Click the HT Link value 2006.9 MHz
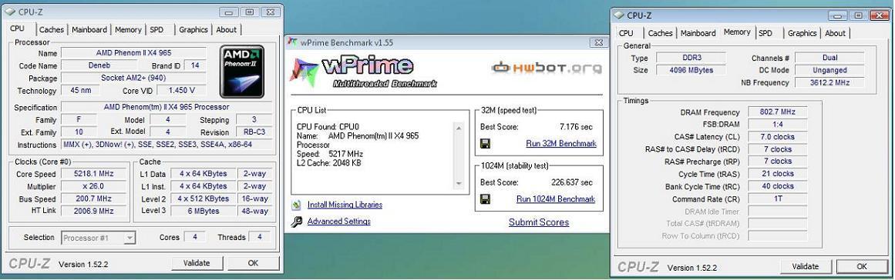The height and width of the screenshot is (280, 895). click(x=93, y=211)
